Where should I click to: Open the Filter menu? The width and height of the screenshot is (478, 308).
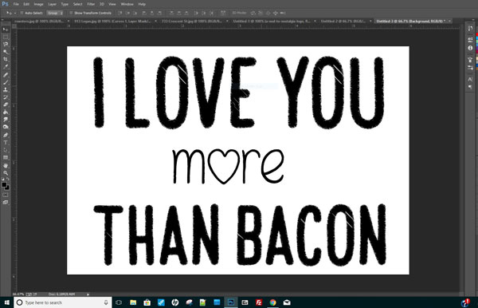91,4
